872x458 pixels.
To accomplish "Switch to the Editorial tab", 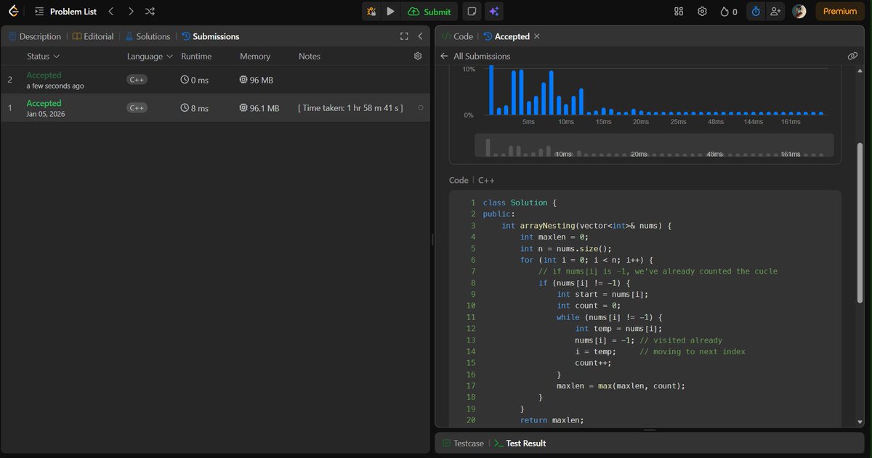I will pyautogui.click(x=93, y=36).
